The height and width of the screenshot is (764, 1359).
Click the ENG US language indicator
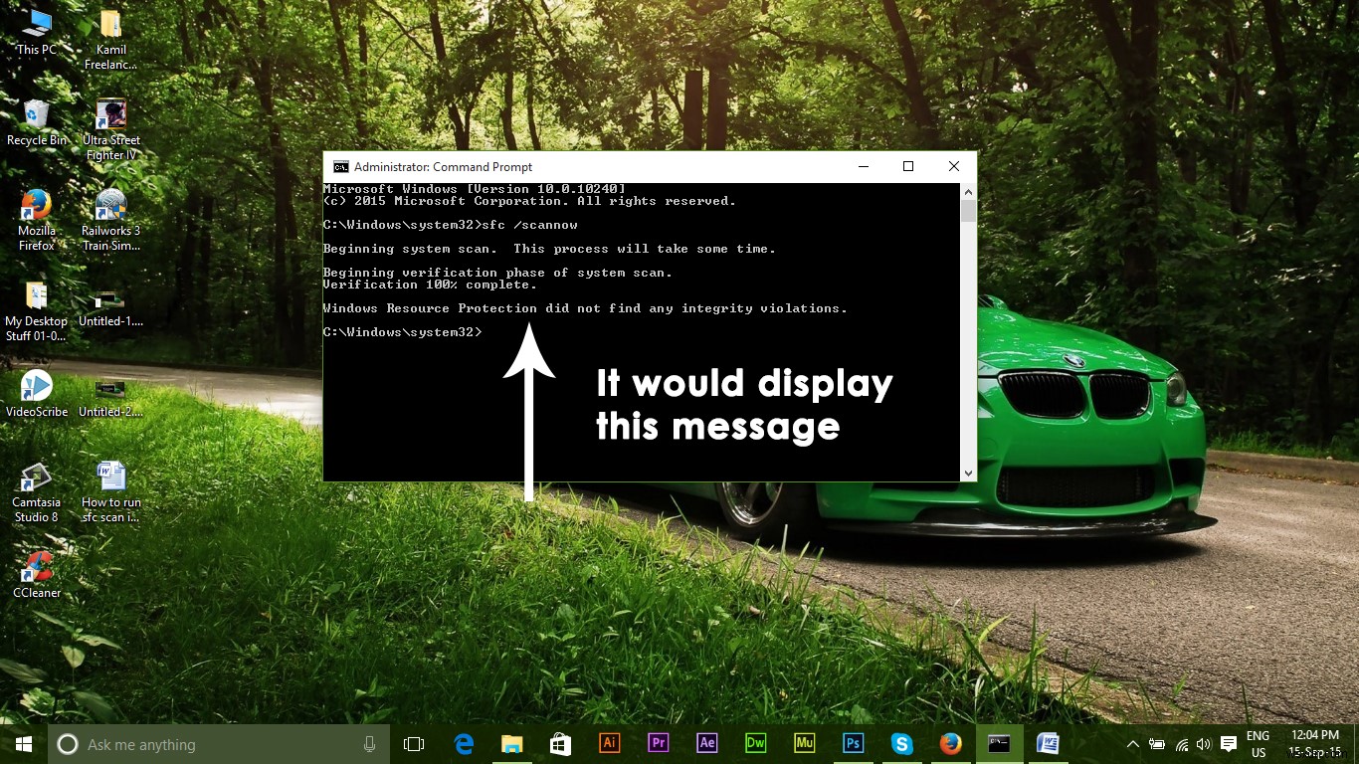tap(1259, 744)
